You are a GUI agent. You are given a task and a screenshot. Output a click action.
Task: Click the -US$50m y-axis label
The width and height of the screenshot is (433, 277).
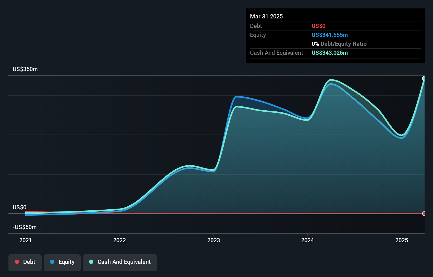coord(25,227)
